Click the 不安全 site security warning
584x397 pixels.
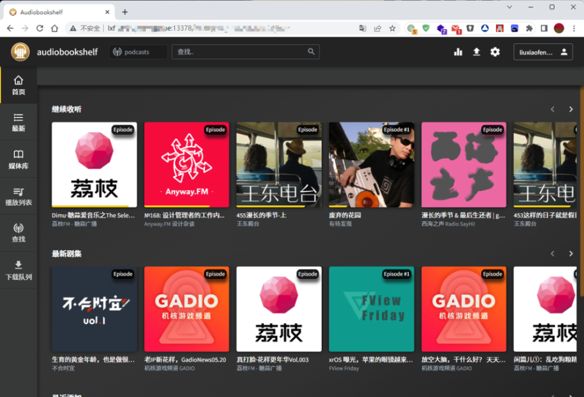point(85,28)
